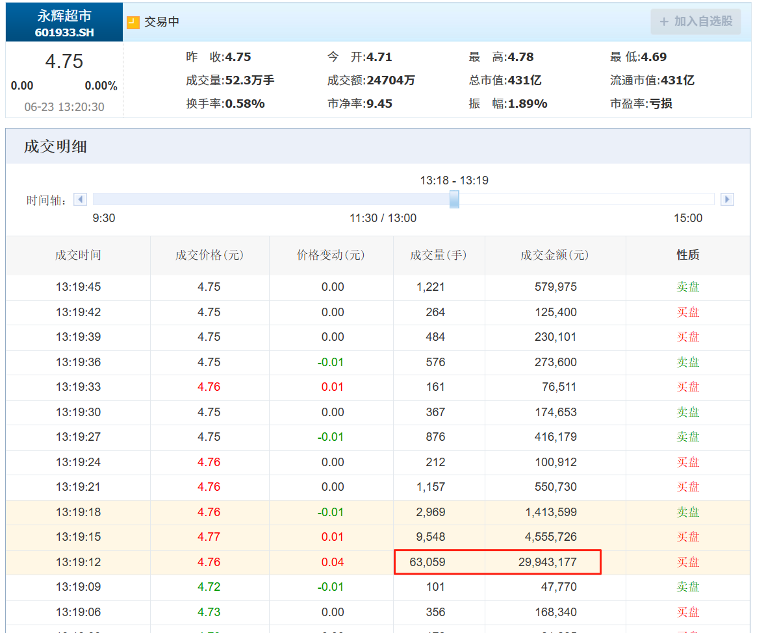Click the 13:19:42 time cell
779x633 pixels.
coord(78,312)
